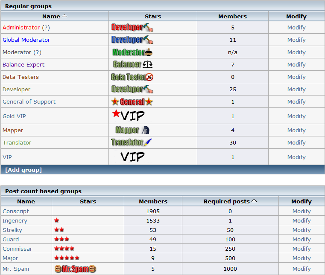The width and height of the screenshot is (325, 275).
Task: Click the member count 30 for Translator
Action: coord(233,142)
